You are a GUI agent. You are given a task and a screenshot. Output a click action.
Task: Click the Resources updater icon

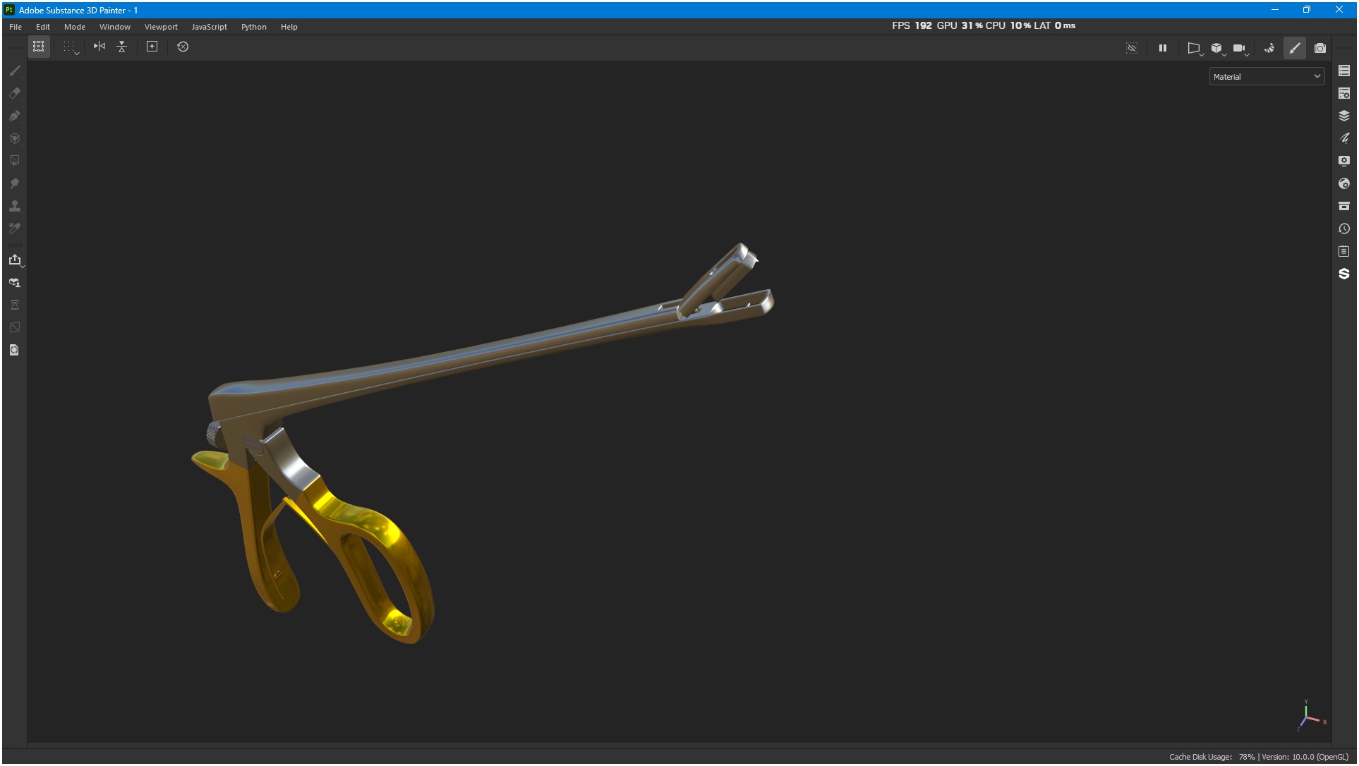[x=15, y=283]
